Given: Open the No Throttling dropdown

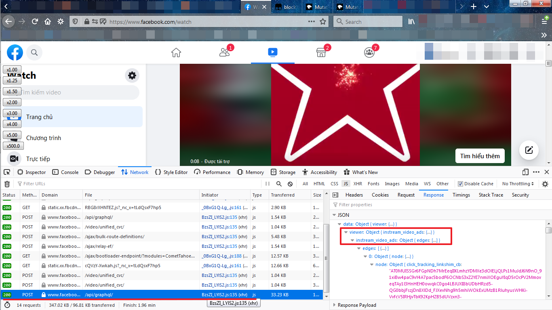Looking at the screenshot, I should coord(518,184).
